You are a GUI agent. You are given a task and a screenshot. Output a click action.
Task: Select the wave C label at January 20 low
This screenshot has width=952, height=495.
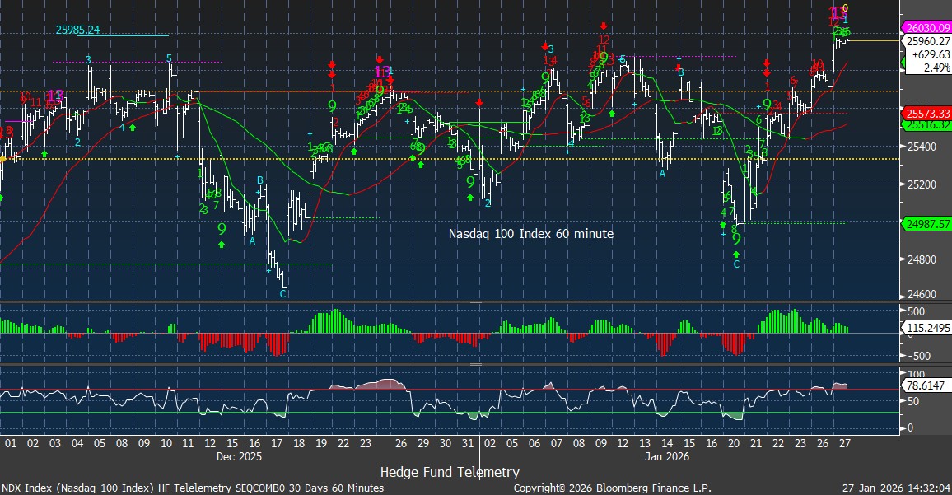click(x=736, y=264)
